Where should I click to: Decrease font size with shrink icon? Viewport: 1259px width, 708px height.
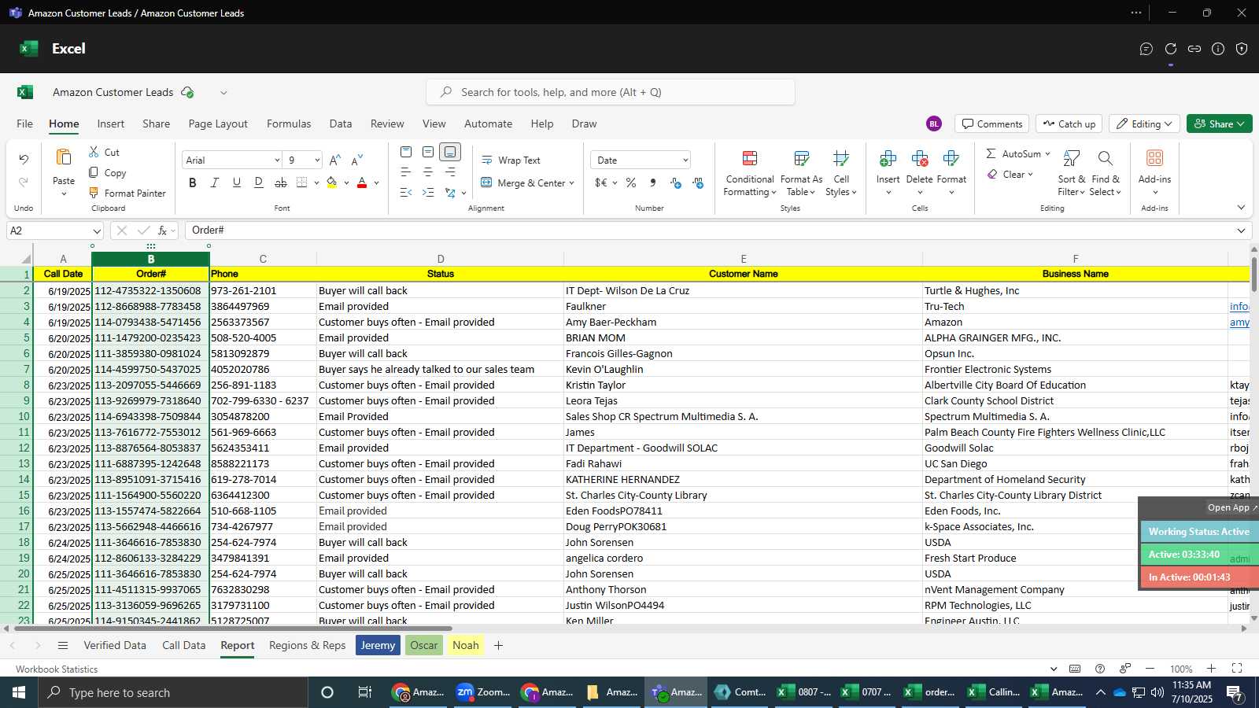[x=357, y=160]
